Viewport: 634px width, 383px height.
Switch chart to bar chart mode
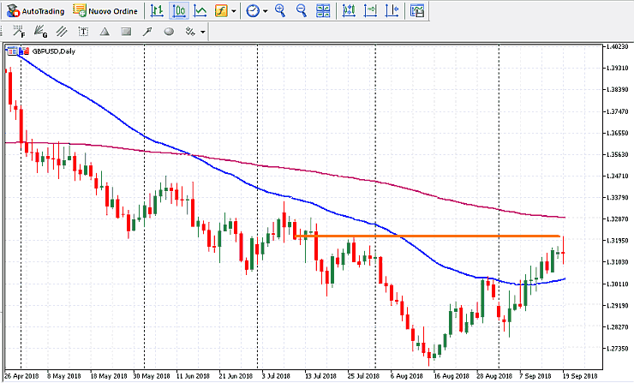(158, 11)
